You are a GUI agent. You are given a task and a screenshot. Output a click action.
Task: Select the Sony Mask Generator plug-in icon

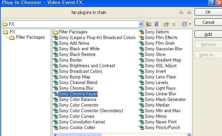coord(142,100)
